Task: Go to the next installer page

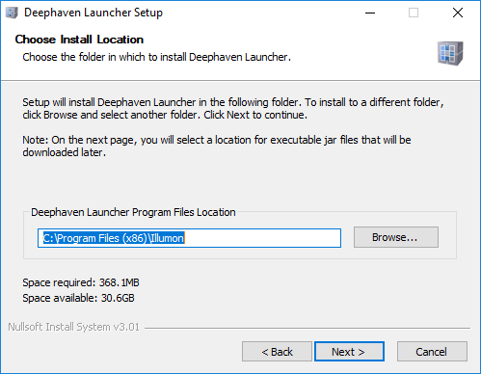Action: (349, 352)
